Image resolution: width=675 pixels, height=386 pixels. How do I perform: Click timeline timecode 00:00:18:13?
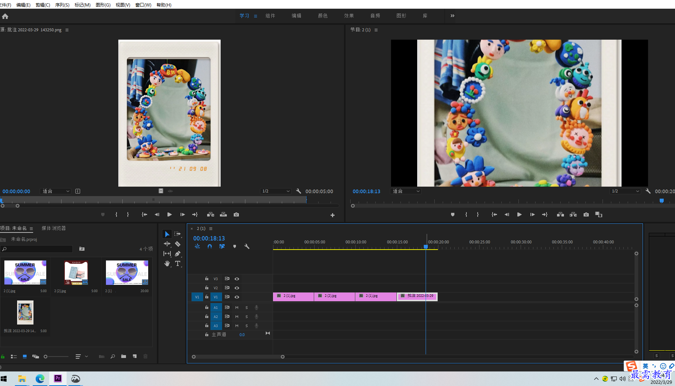click(209, 238)
